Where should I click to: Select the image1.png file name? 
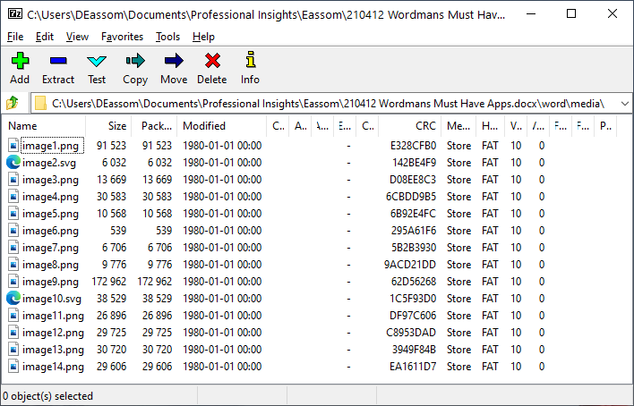[x=50, y=146]
